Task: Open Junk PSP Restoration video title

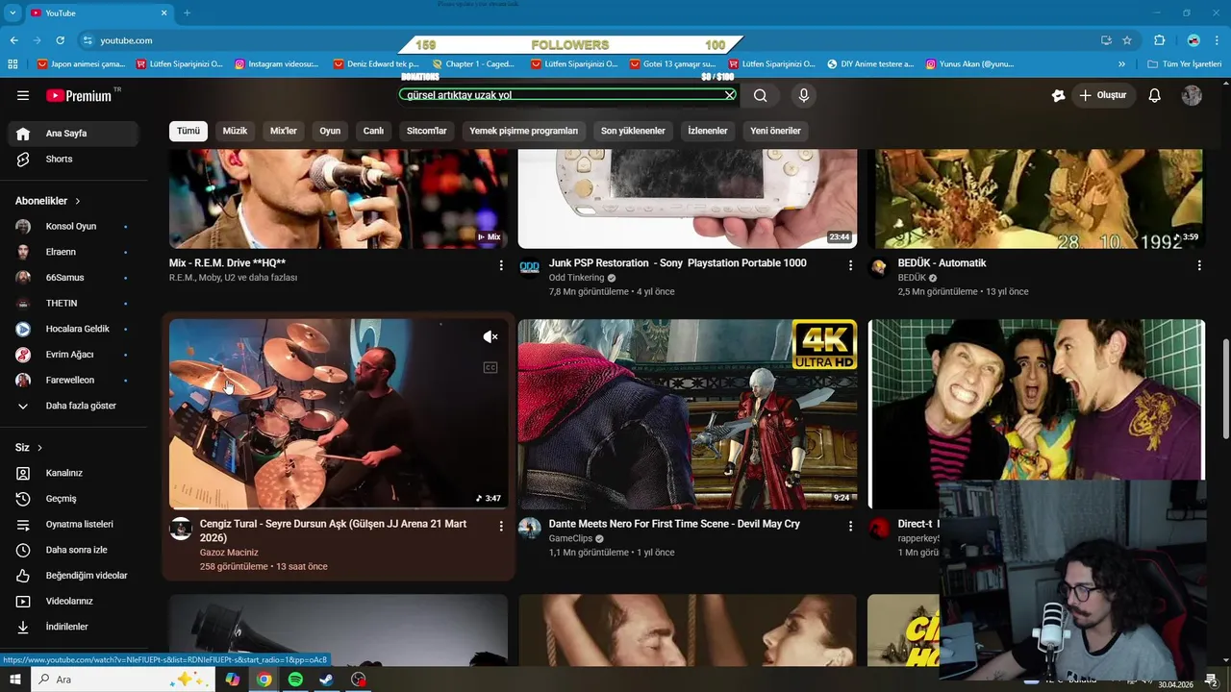Action: [677, 263]
